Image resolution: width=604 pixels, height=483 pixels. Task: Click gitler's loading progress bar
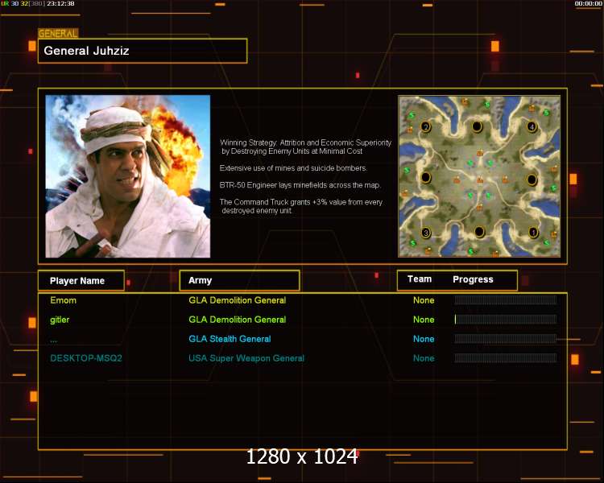coord(506,320)
